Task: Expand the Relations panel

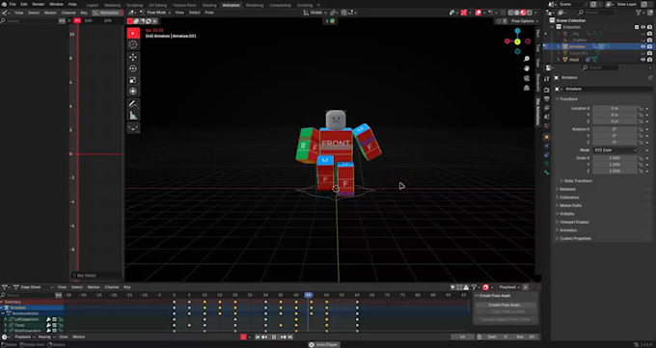Action: click(567, 189)
